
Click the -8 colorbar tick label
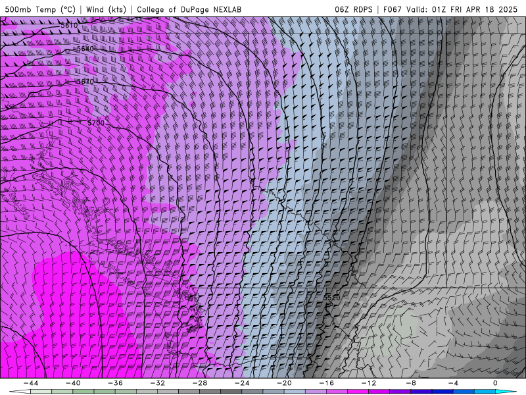[x=410, y=383]
